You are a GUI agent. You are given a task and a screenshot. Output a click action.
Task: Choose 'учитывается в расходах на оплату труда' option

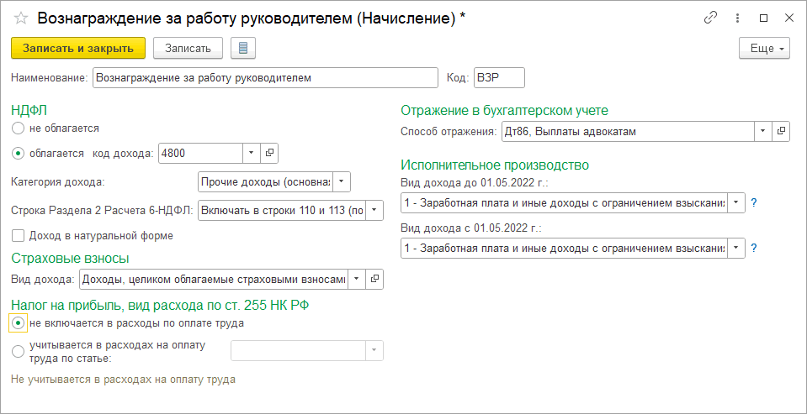click(18, 351)
